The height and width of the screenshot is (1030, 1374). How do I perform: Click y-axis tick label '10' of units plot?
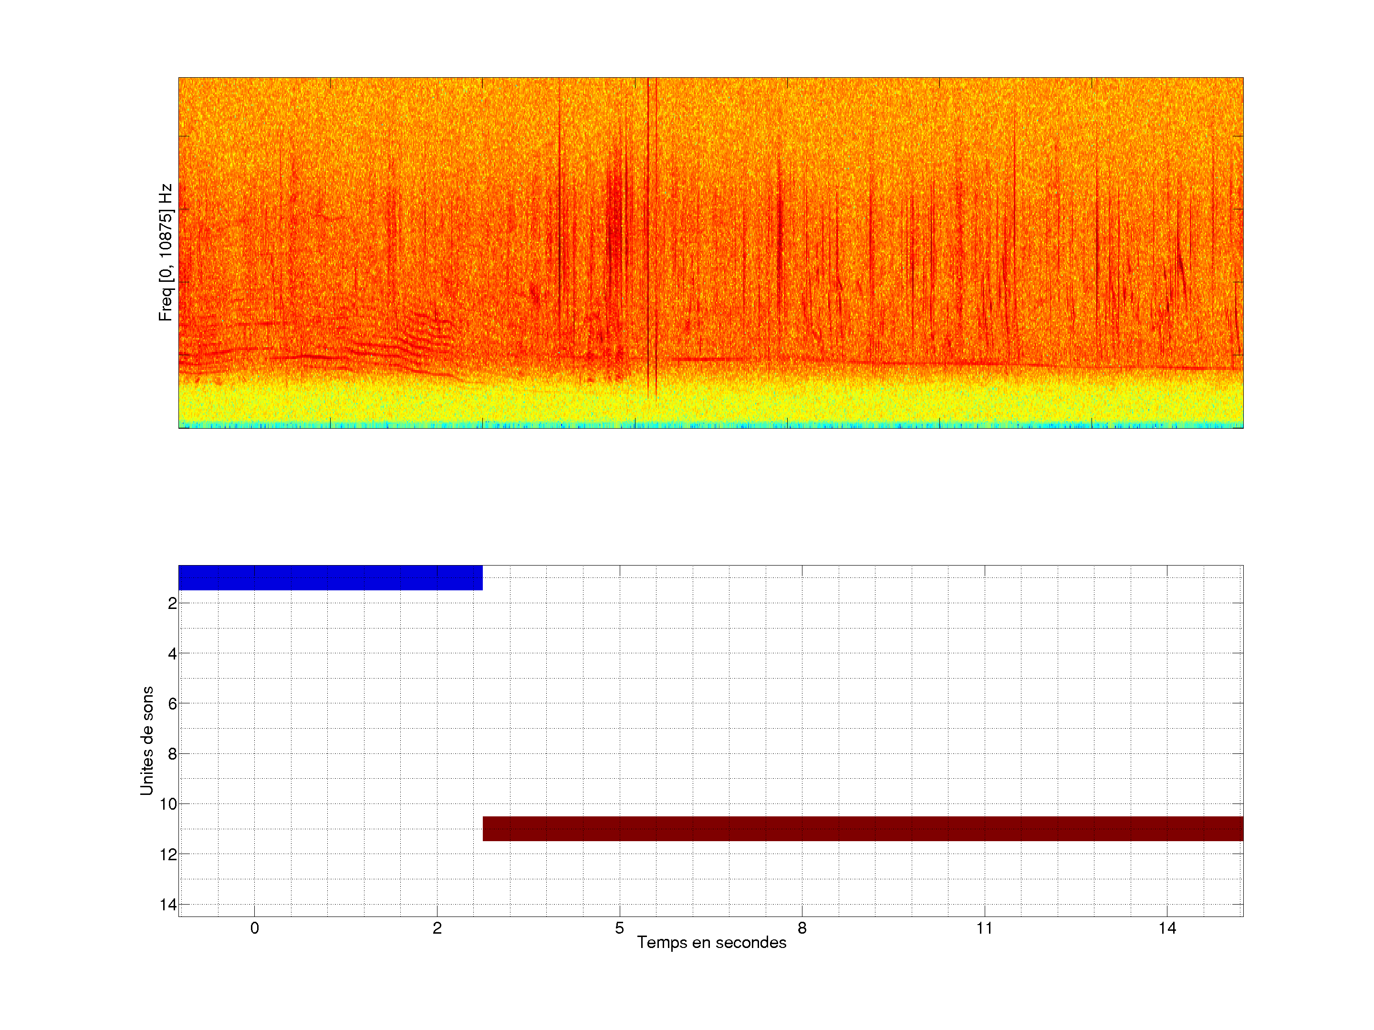click(x=168, y=804)
